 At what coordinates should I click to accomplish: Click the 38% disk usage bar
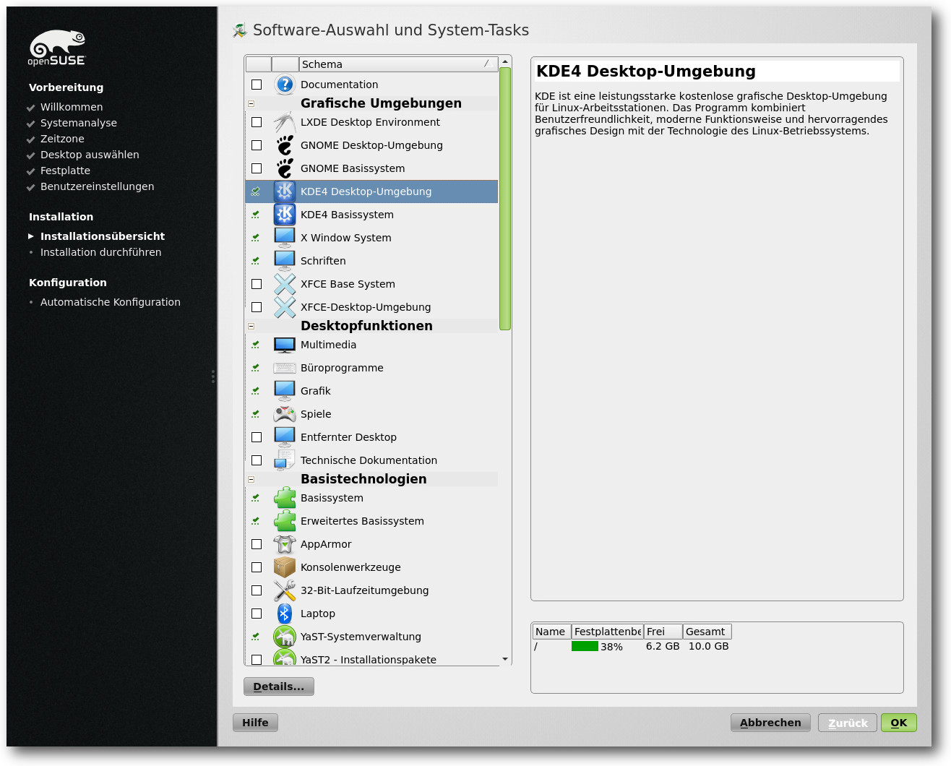tap(585, 646)
